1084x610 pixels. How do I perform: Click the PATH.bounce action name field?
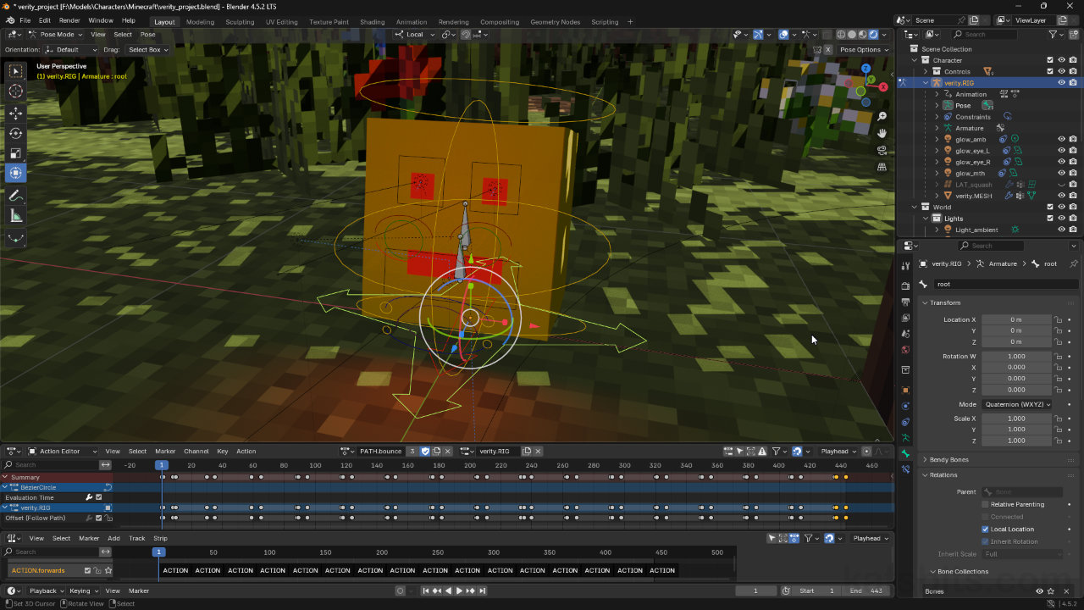coord(380,451)
